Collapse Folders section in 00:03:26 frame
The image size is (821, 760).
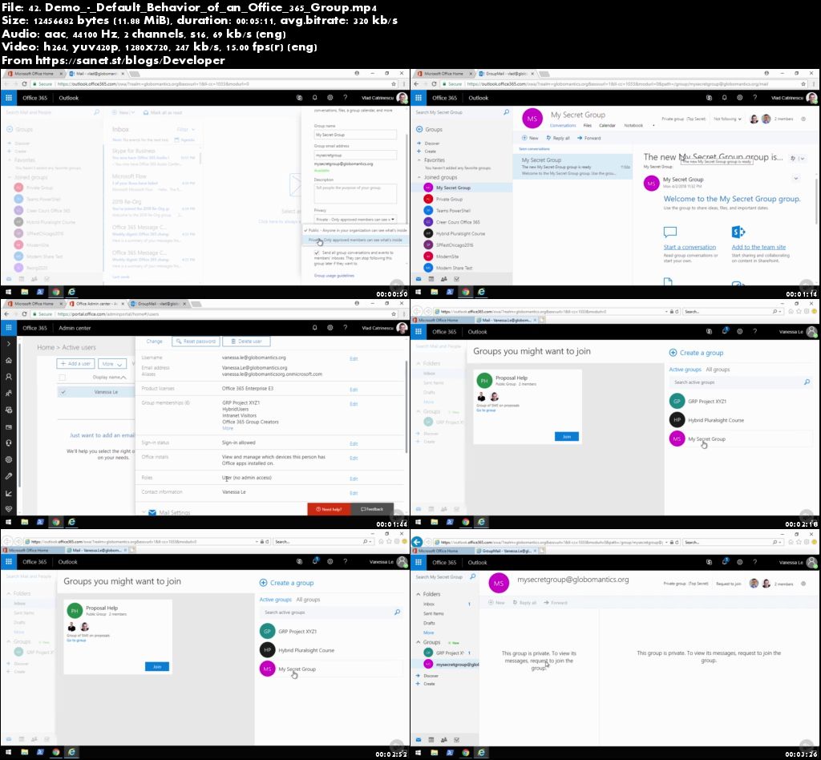pos(419,594)
